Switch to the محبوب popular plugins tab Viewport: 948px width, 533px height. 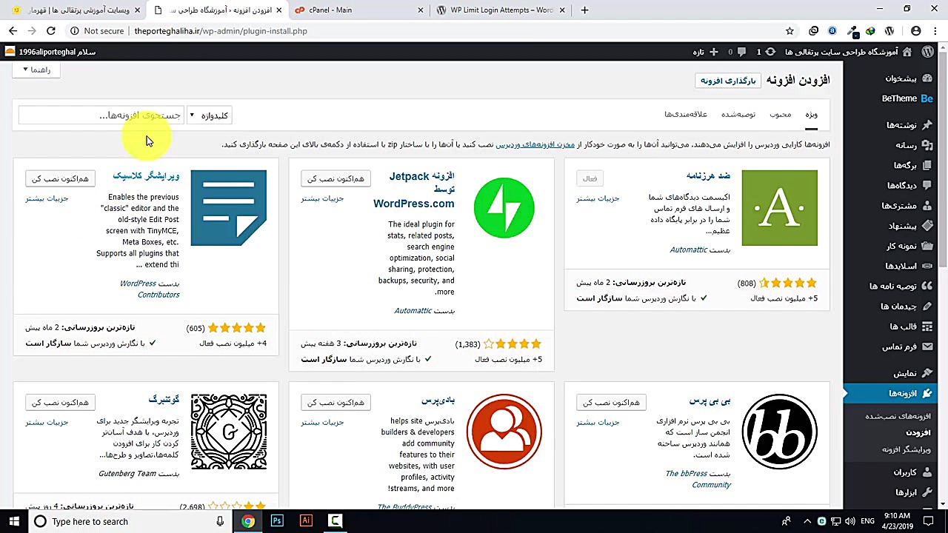pos(780,115)
